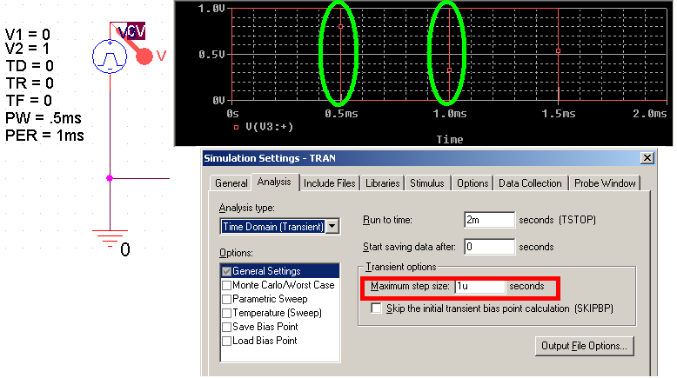Click the V(V3:+) trace legend marker
The image size is (677, 378).
pyautogui.click(x=237, y=128)
